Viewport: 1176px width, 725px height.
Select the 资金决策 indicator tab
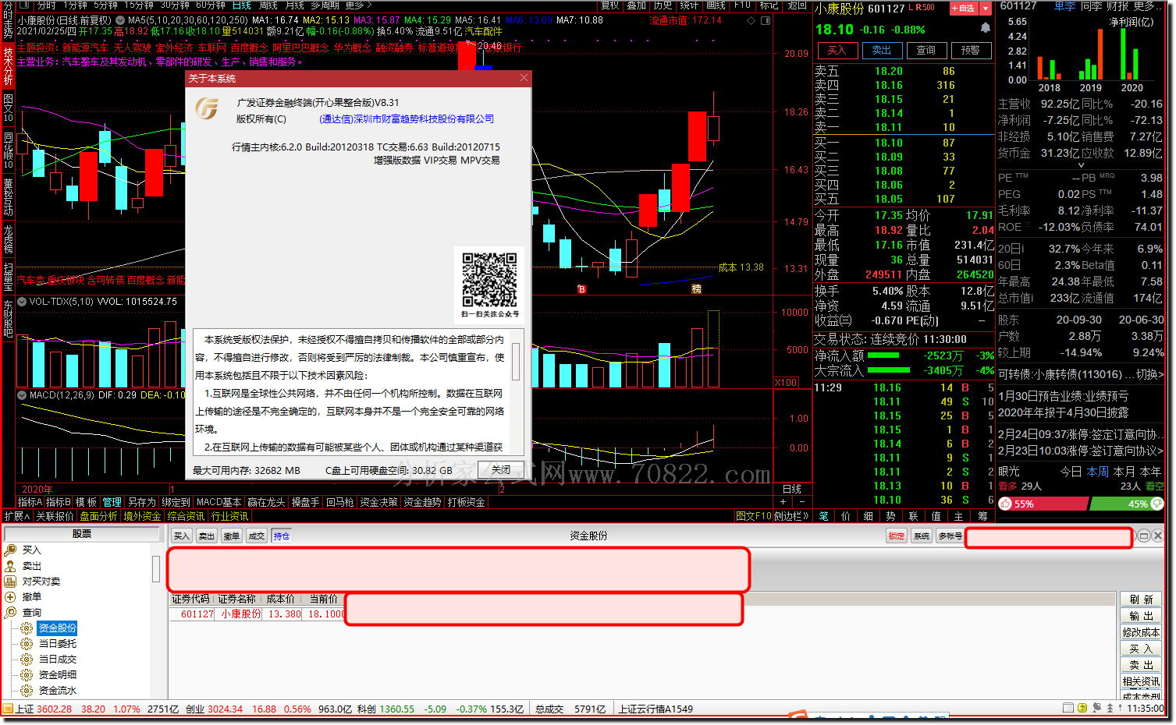[378, 502]
